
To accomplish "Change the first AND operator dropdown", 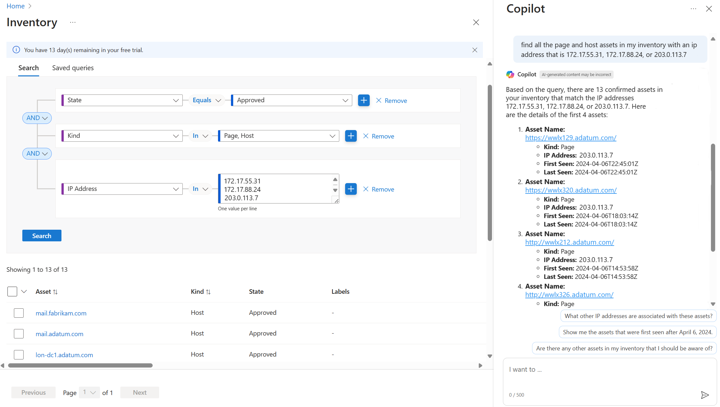I will tap(37, 118).
